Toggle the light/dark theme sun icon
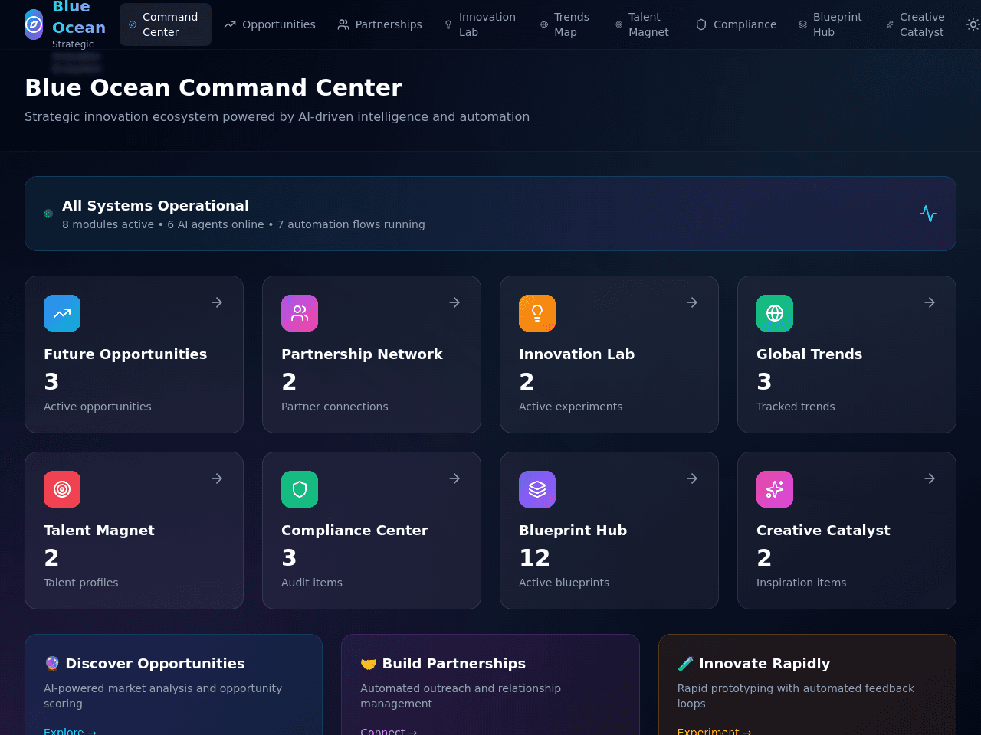Image resolution: width=981 pixels, height=735 pixels. (973, 24)
